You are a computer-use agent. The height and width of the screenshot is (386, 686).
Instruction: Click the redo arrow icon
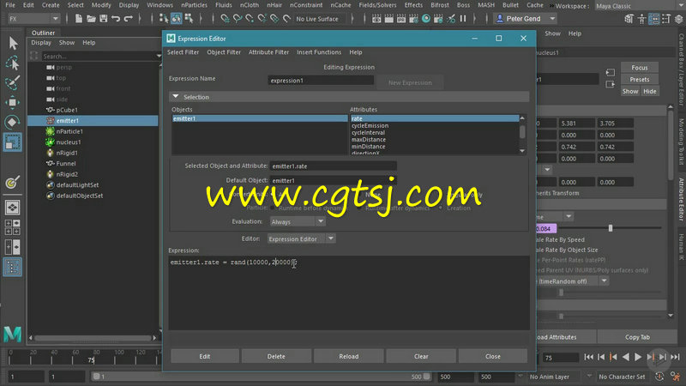[128, 19]
